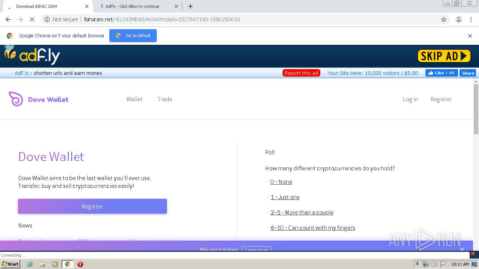479x269 pixels.
Task: Bookmark this page with star icon
Action: pos(444,19)
